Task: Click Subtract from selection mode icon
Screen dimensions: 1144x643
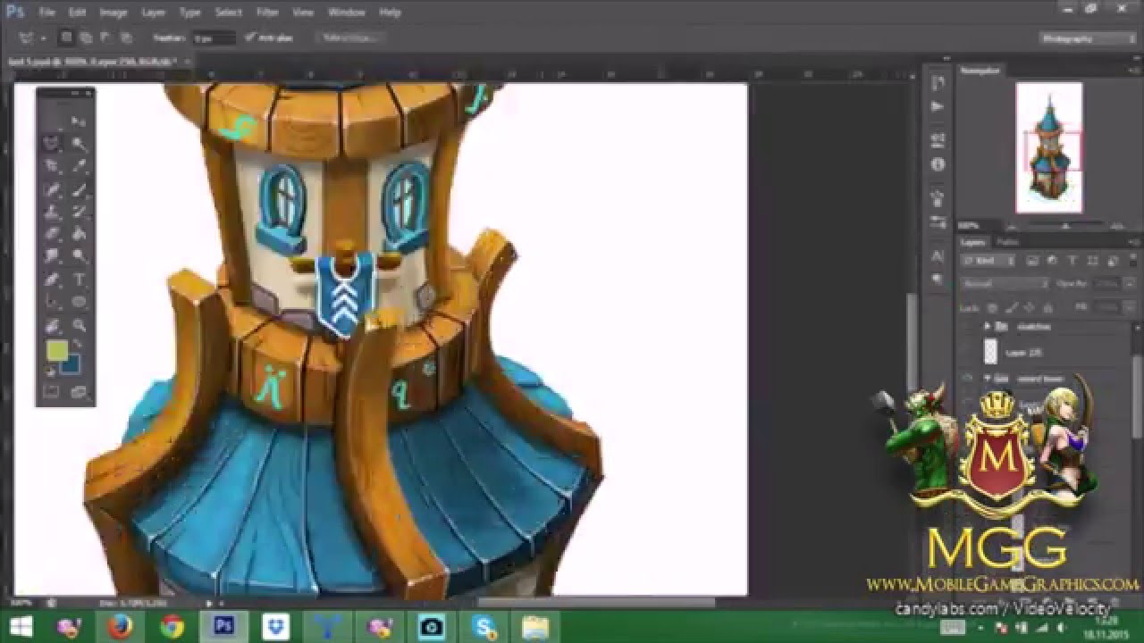Action: (106, 38)
